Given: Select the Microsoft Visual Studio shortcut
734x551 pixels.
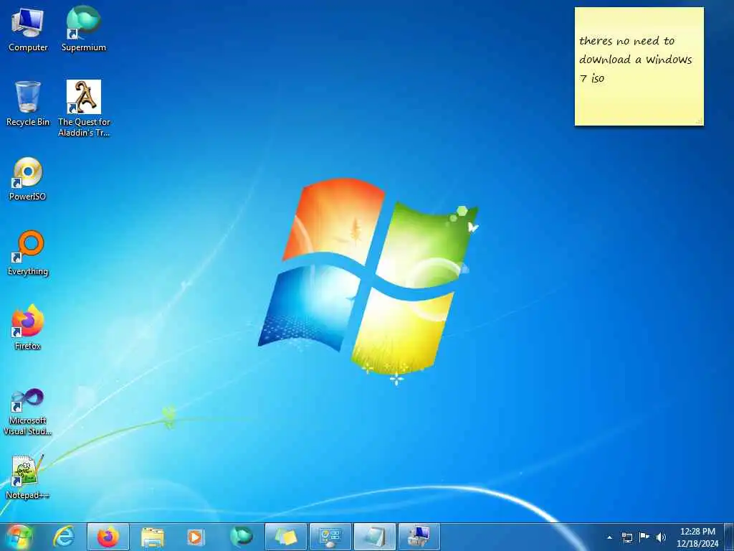Looking at the screenshot, I should point(28,412).
